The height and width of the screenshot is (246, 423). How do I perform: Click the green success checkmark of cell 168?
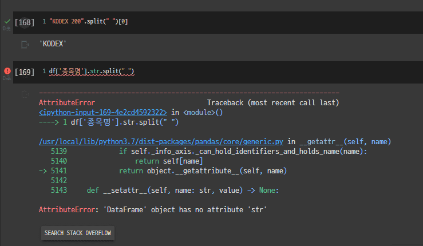tap(7, 21)
